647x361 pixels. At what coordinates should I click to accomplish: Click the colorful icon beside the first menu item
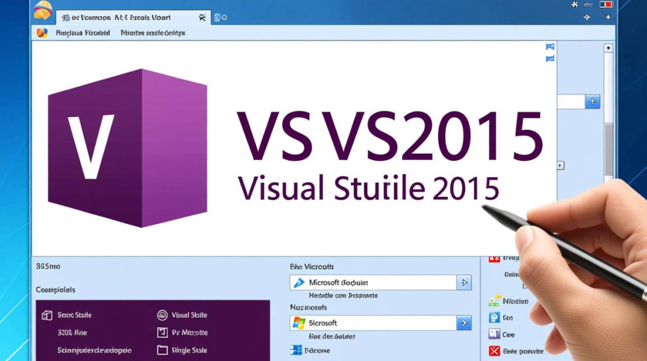(x=42, y=33)
